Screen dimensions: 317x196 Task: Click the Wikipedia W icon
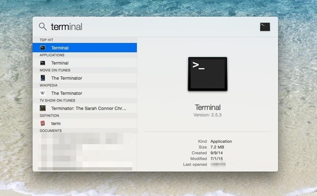tap(43, 93)
